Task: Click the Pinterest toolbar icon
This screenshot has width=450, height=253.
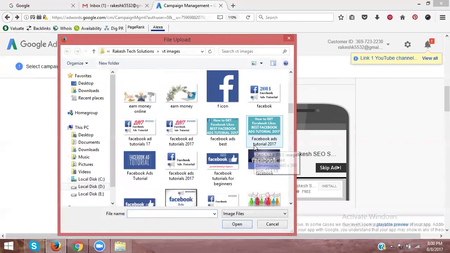Action: (x=415, y=17)
